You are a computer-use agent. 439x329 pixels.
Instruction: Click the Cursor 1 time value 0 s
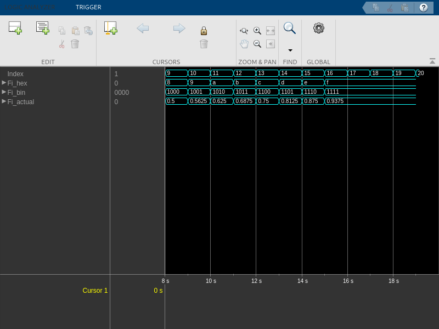[x=158, y=291]
